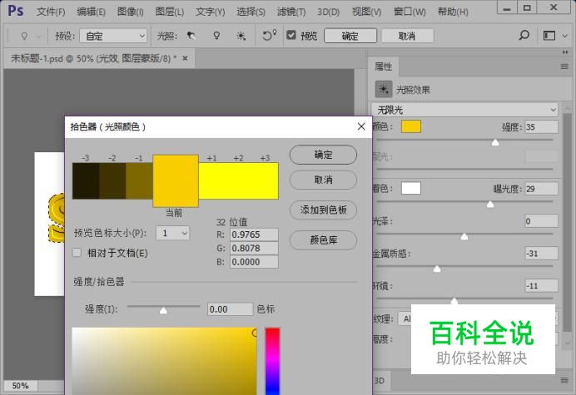The height and width of the screenshot is (395, 576).
Task: Open the 滤镜(T) menu
Action: tap(291, 12)
